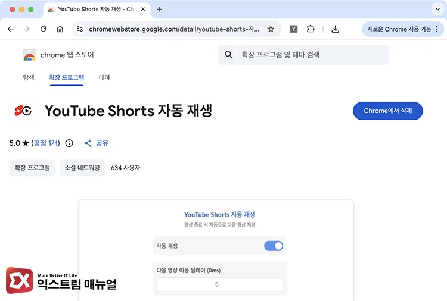Click the YouTube Shorts 자동 재생 page heading

(128, 111)
